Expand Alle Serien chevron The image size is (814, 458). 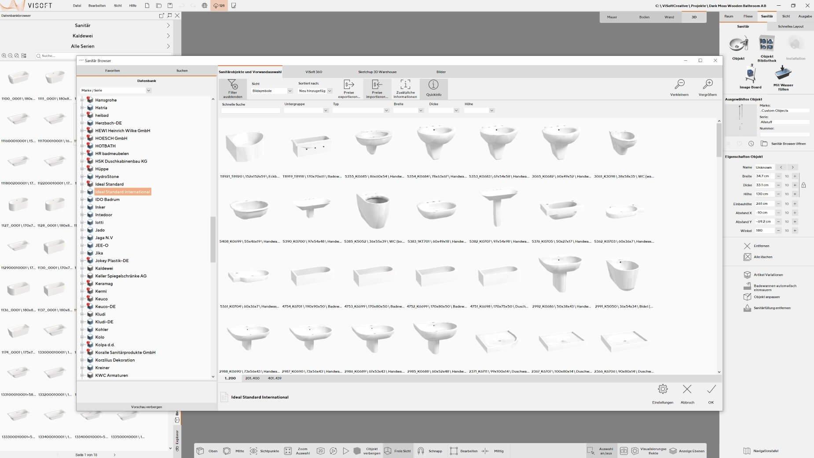pyautogui.click(x=168, y=46)
